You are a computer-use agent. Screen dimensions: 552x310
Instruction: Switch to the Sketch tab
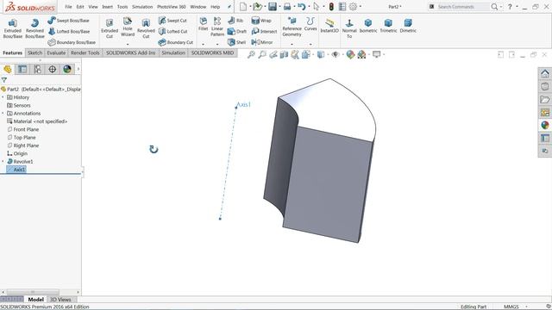(34, 53)
